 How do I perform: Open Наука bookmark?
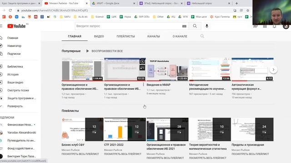(125, 17)
